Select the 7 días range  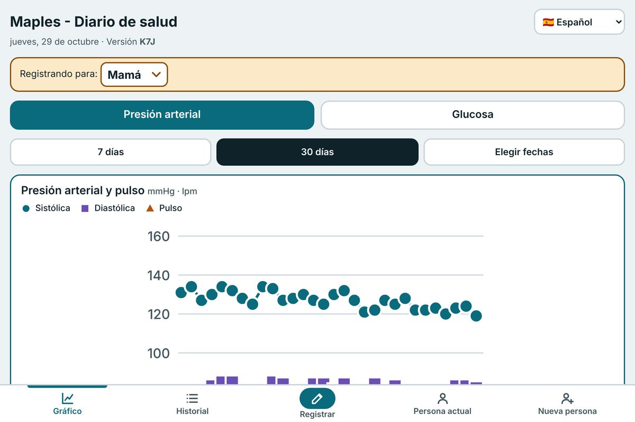pyautogui.click(x=111, y=152)
